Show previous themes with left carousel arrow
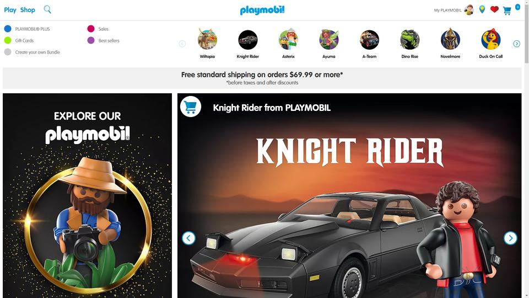The height and width of the screenshot is (298, 529). (x=182, y=44)
